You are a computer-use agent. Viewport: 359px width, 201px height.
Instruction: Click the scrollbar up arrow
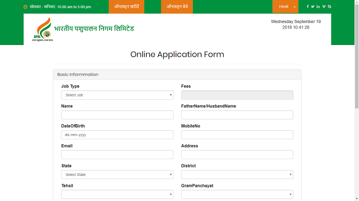click(x=357, y=2)
